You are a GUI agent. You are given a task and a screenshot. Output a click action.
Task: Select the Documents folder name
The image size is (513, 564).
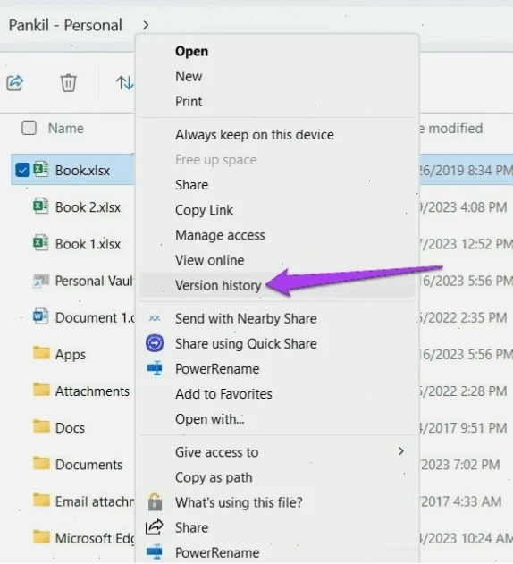pos(88,465)
